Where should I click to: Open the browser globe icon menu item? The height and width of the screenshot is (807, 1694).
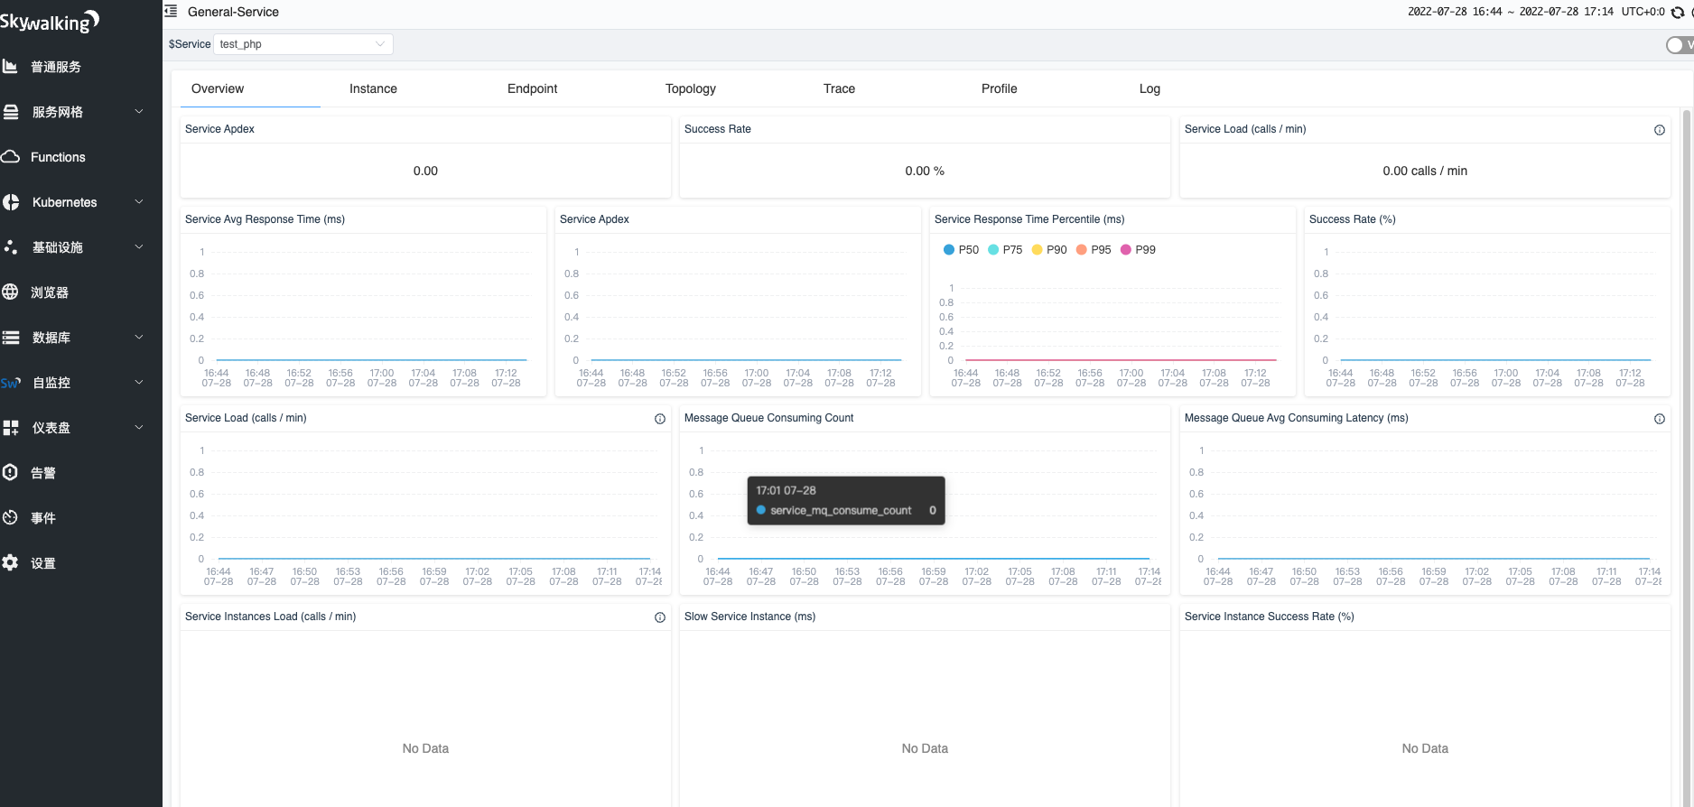[11, 292]
